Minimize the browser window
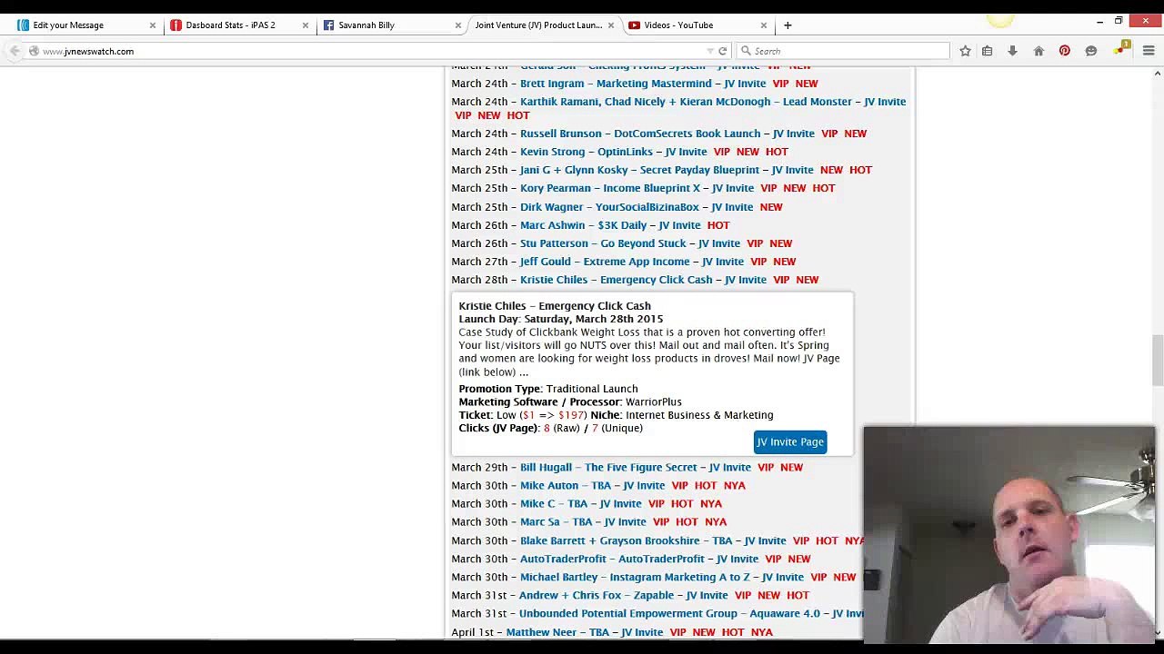This screenshot has width=1164, height=654. click(1099, 21)
